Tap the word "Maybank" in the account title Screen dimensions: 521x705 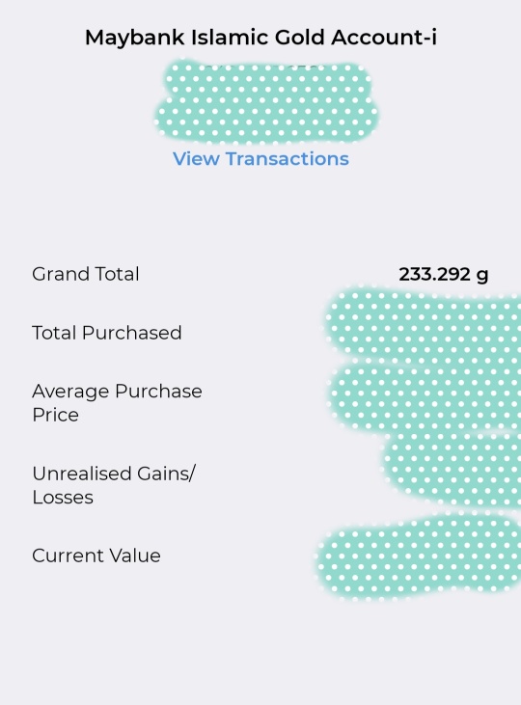(x=135, y=37)
